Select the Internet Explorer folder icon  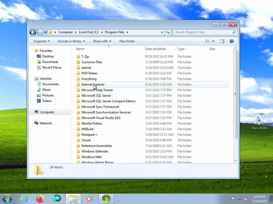coord(78,84)
